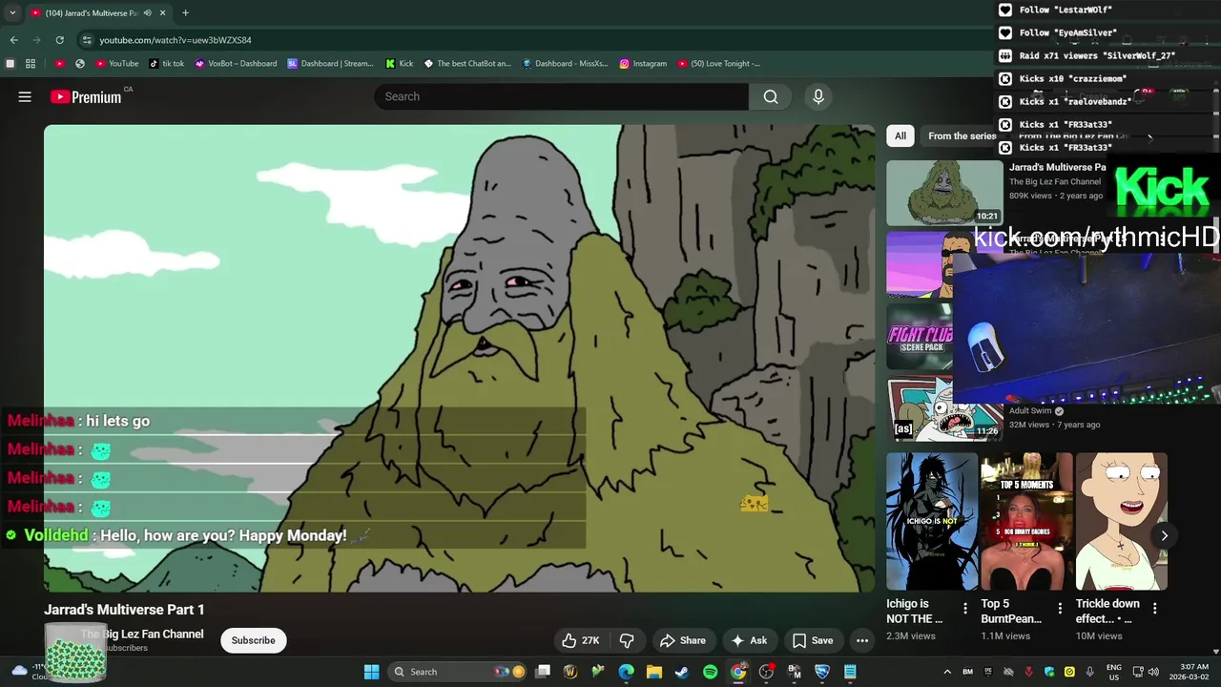Switch to Google Chrome in taskbar
This screenshot has width=1221, height=687.
[x=738, y=672]
